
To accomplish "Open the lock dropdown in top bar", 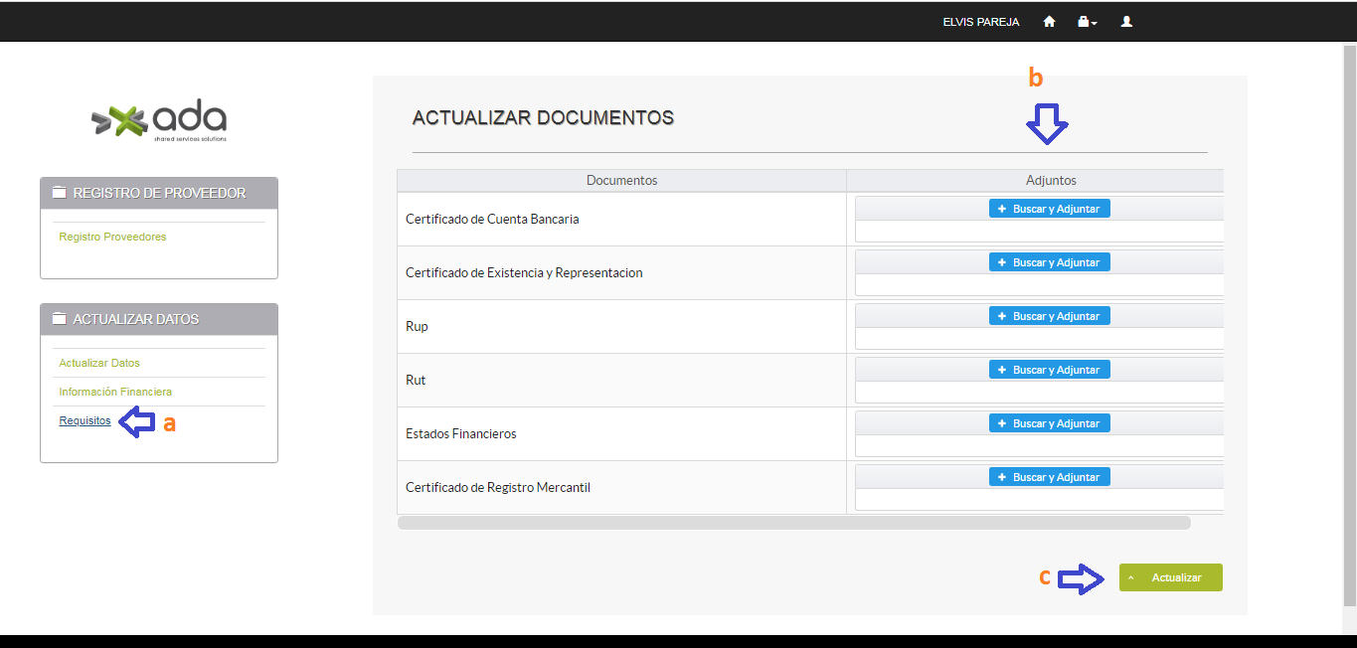I will (1087, 22).
